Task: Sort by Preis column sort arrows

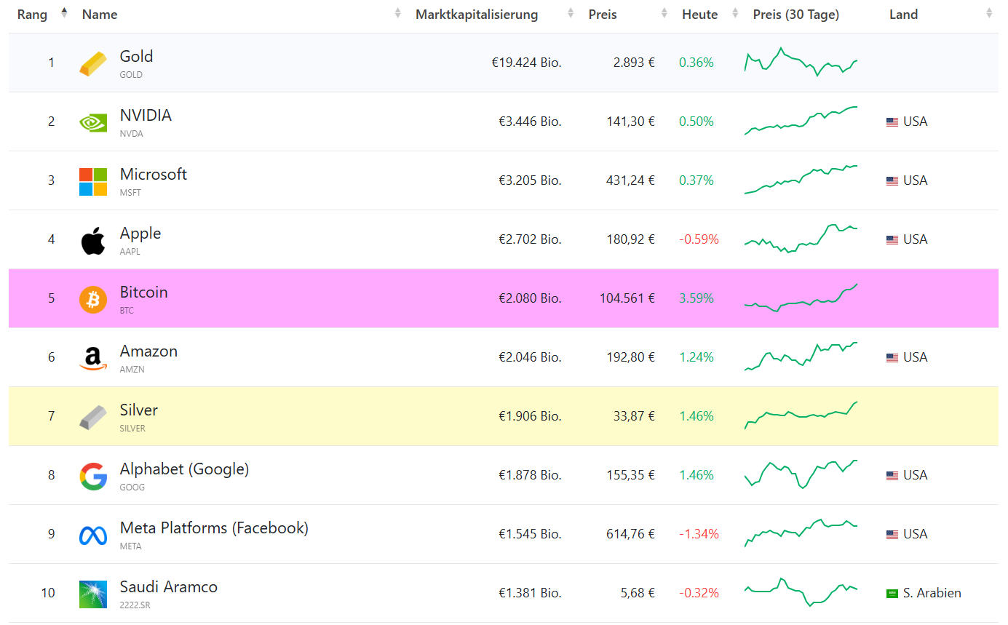Action: tap(664, 13)
